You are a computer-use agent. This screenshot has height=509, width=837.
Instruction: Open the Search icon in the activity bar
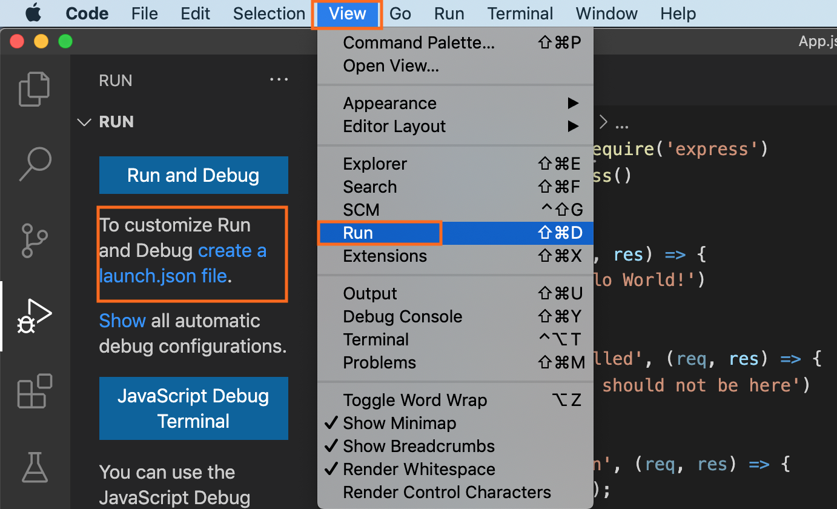34,164
